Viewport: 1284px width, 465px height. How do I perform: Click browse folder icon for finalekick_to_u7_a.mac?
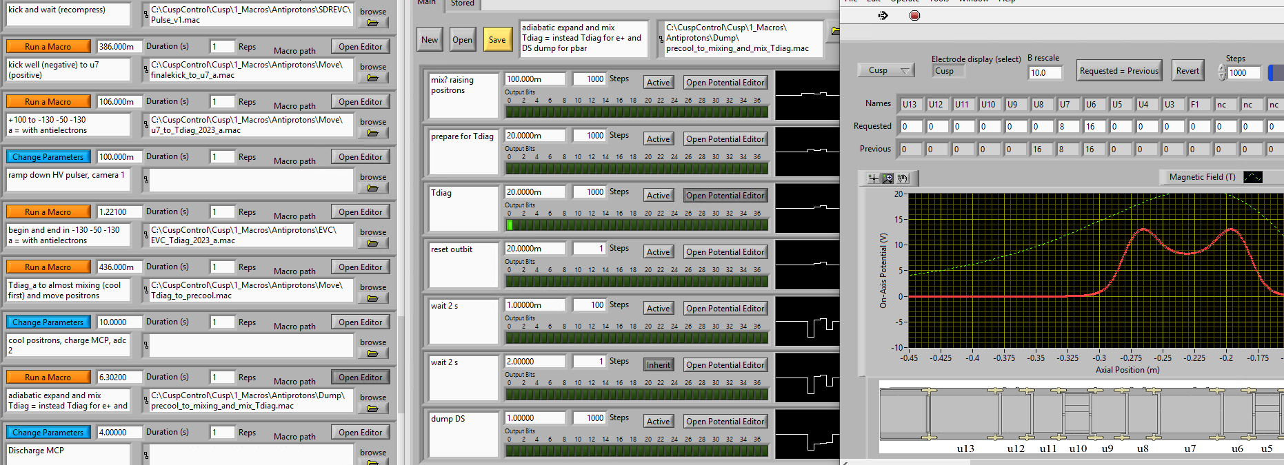coord(373,78)
